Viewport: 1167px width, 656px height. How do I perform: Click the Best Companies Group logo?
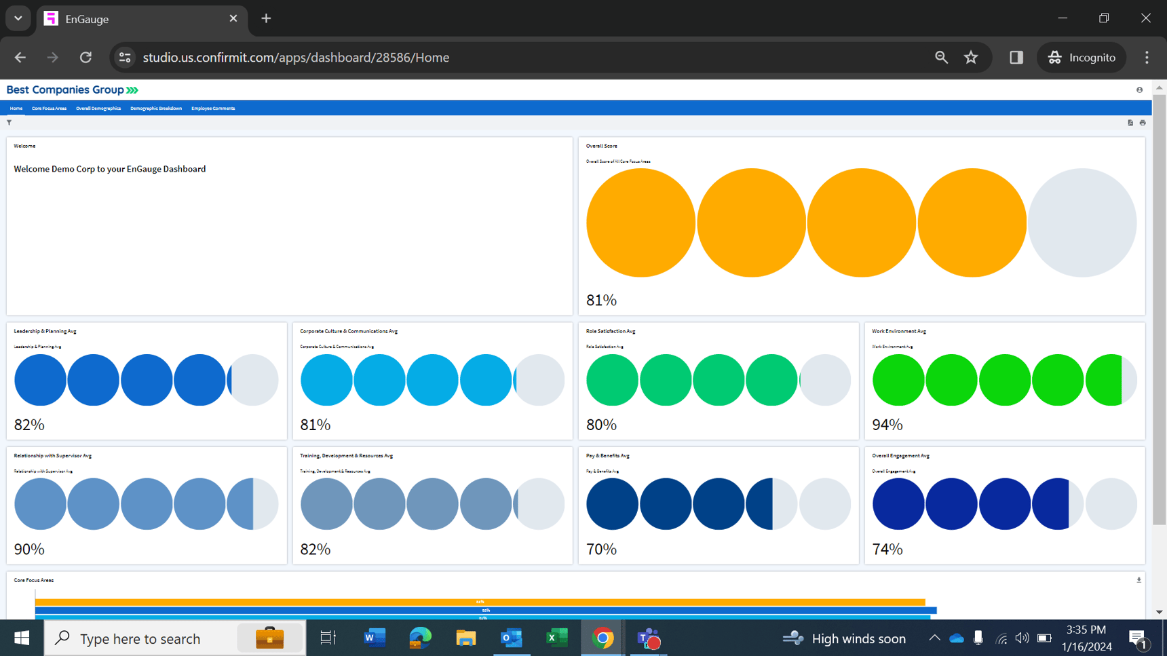click(72, 89)
